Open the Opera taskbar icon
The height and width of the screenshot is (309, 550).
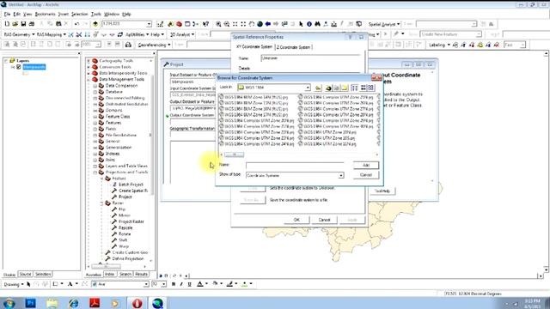point(137,303)
